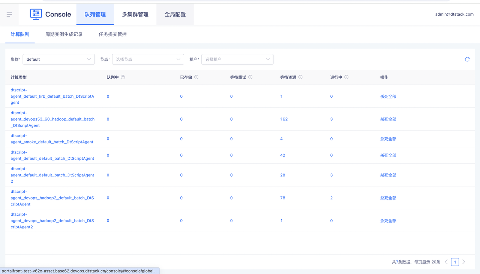
Task: Click help icon next to 队列中 header
Action: tap(123, 77)
